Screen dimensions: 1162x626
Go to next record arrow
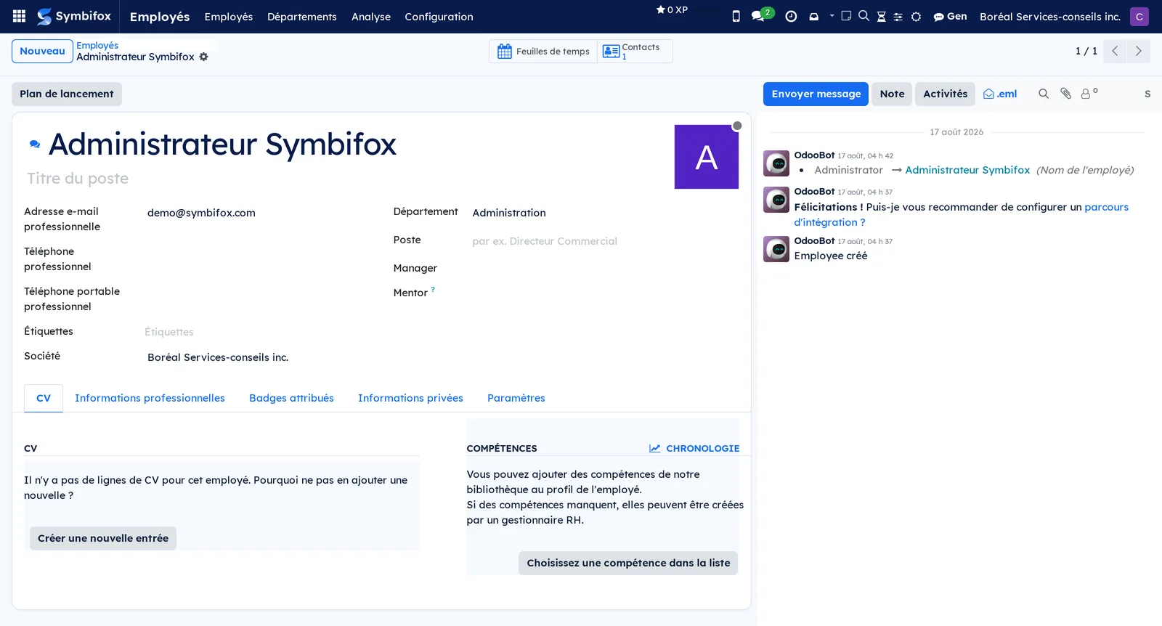click(x=1138, y=51)
